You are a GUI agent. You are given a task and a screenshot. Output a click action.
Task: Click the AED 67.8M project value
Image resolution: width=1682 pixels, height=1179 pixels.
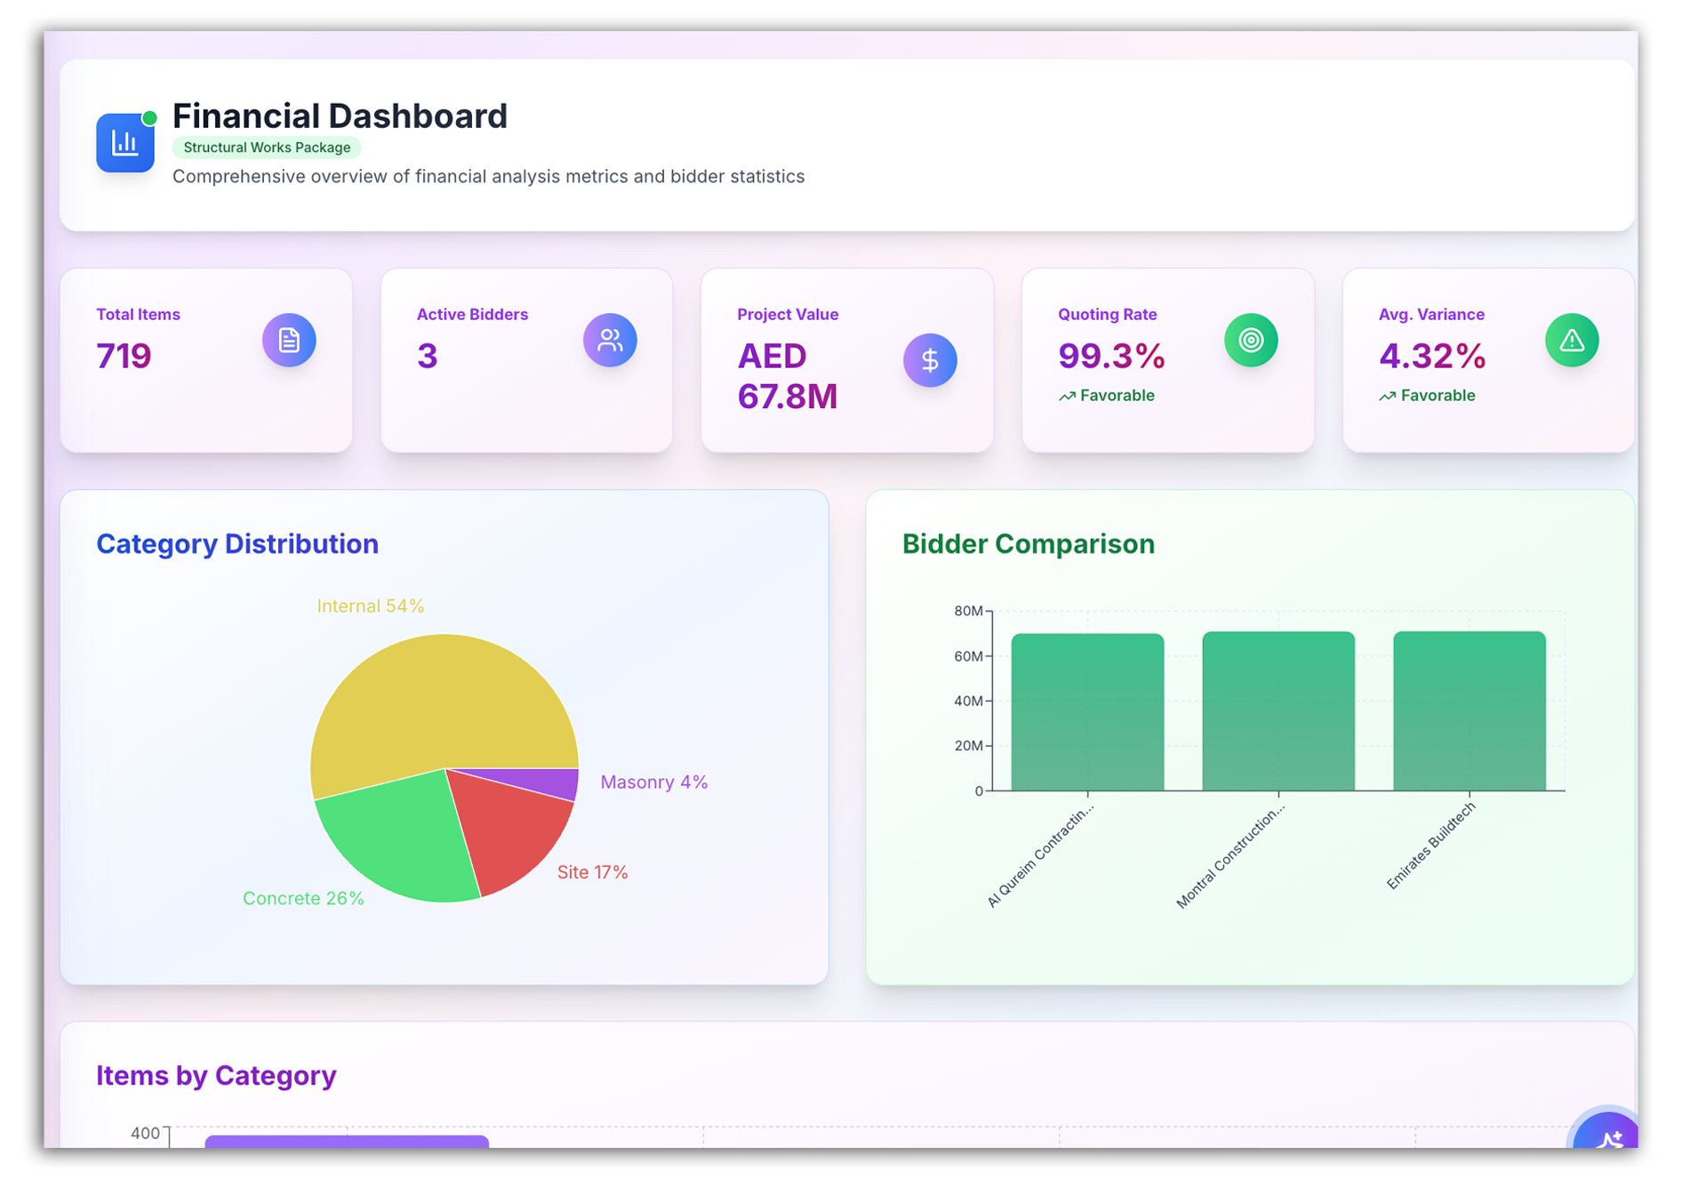click(788, 376)
